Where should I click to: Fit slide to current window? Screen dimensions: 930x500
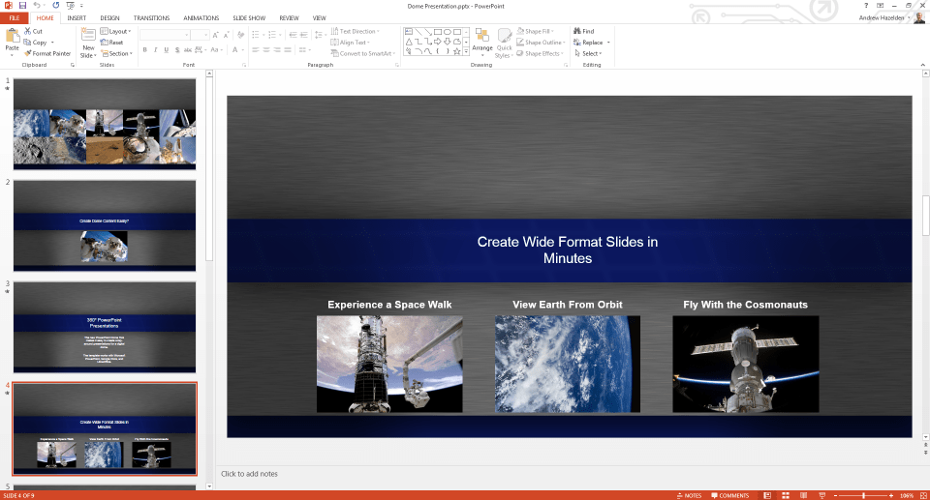click(923, 495)
